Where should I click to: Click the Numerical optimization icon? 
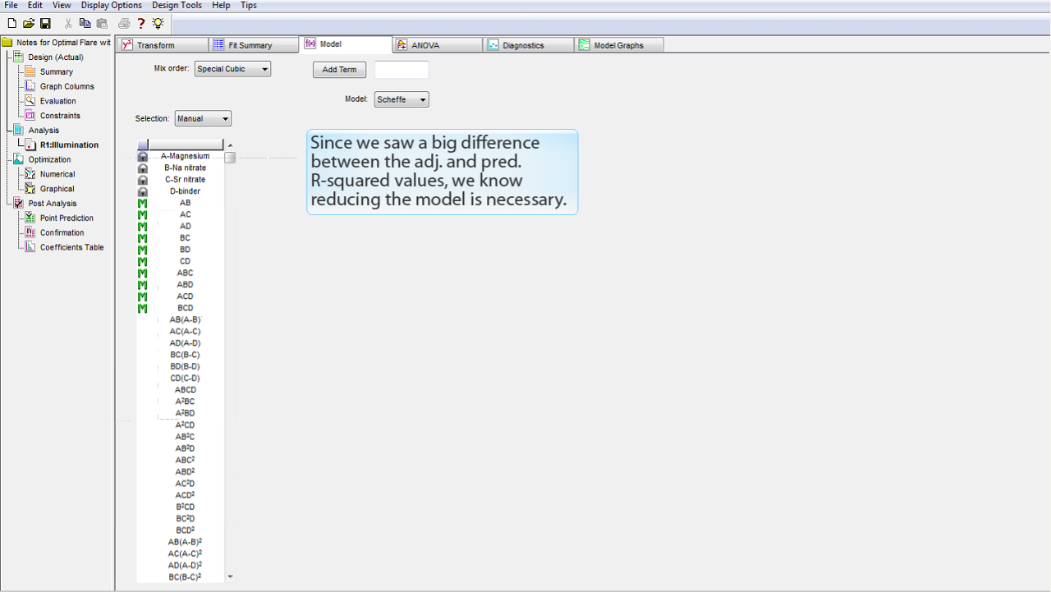point(30,174)
